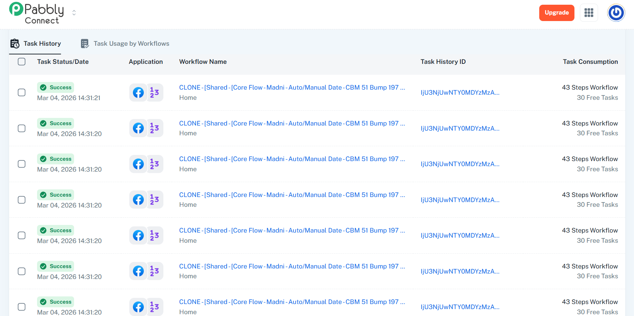Click the Facebook icon in first row
The height and width of the screenshot is (316, 634).
pos(138,93)
